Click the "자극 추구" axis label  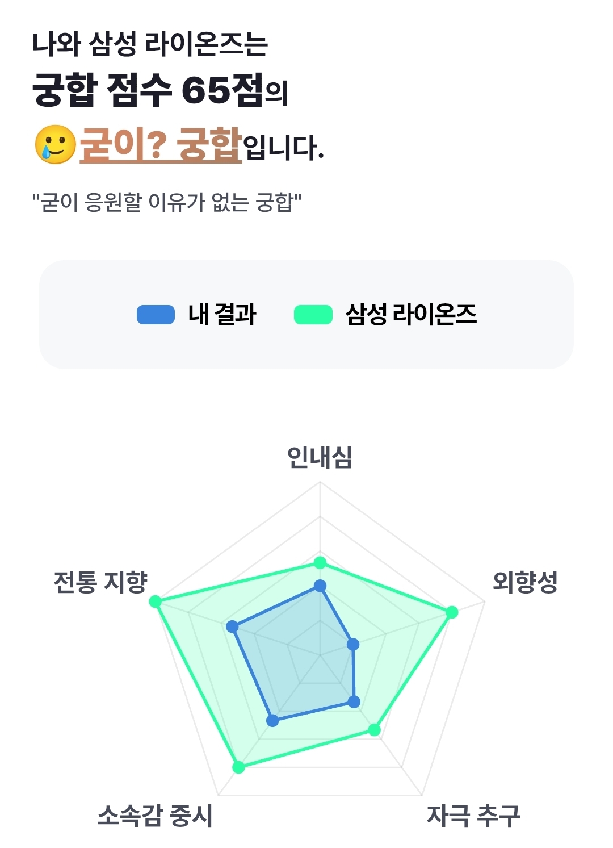coord(473,816)
